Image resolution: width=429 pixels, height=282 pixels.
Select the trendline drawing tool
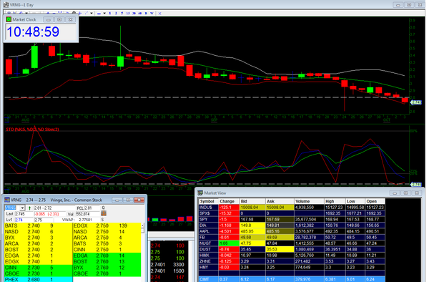[x=87, y=13]
